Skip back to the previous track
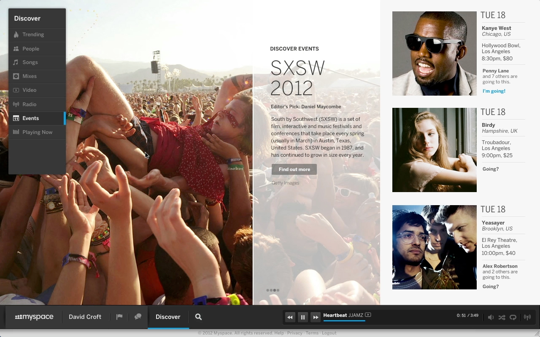 290,318
